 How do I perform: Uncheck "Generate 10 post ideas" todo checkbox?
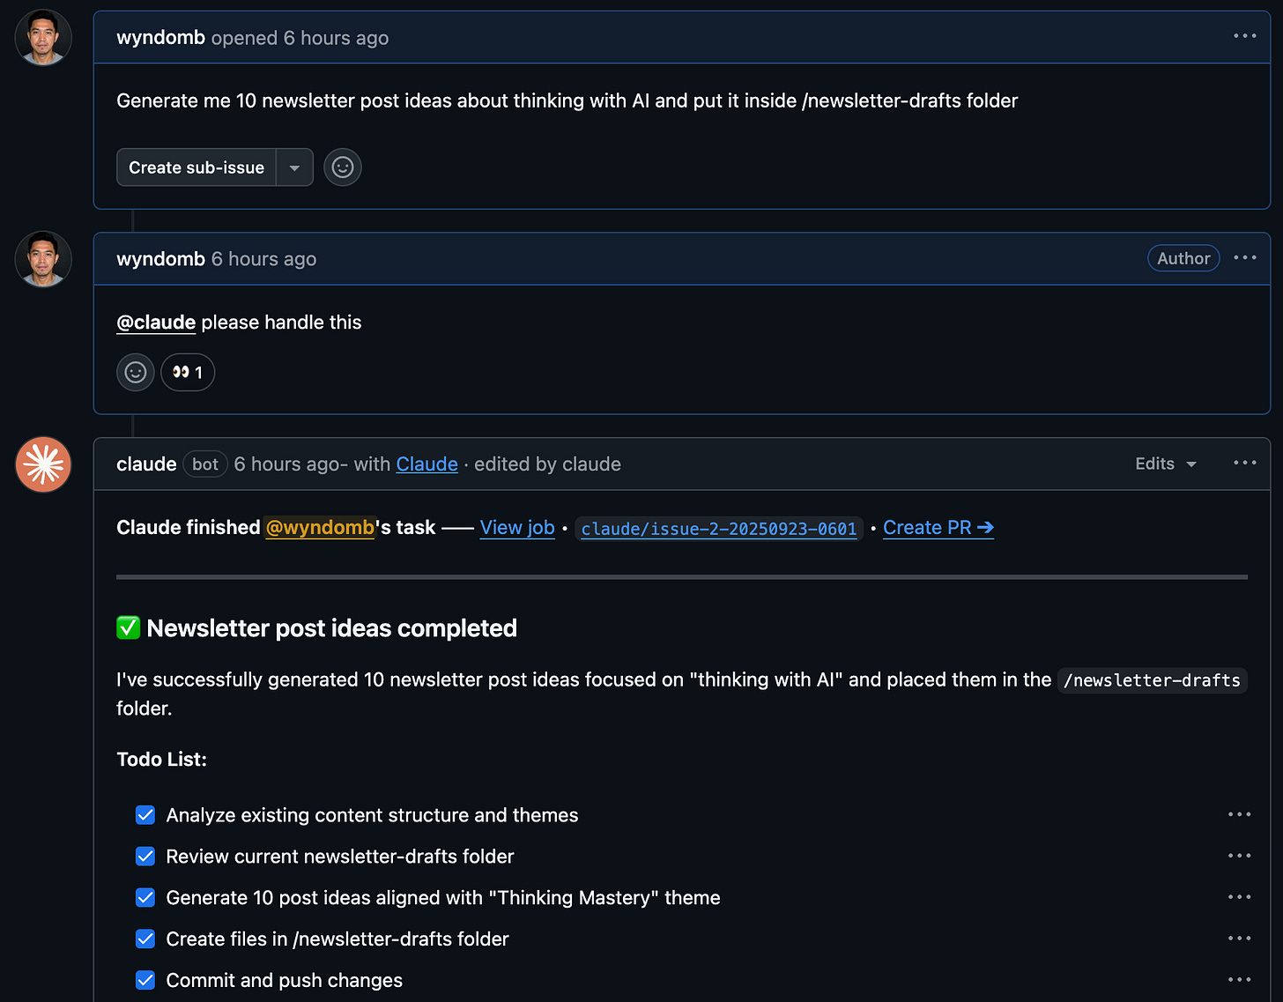pos(145,897)
